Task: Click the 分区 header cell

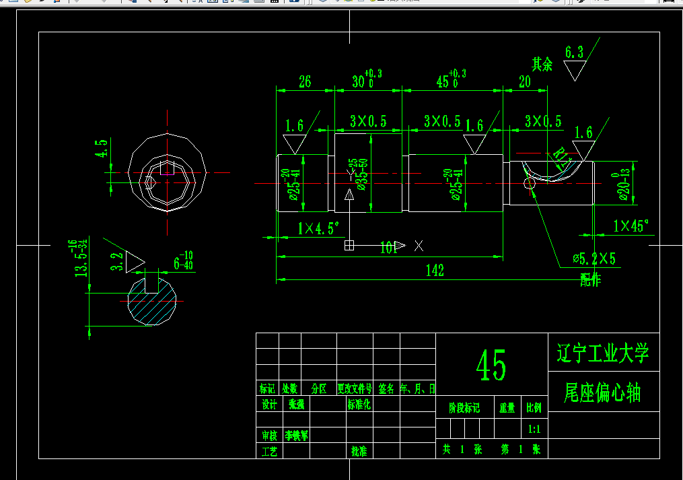Action: tap(319, 388)
